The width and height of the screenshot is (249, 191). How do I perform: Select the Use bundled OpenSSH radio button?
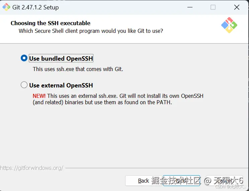(x=24, y=58)
